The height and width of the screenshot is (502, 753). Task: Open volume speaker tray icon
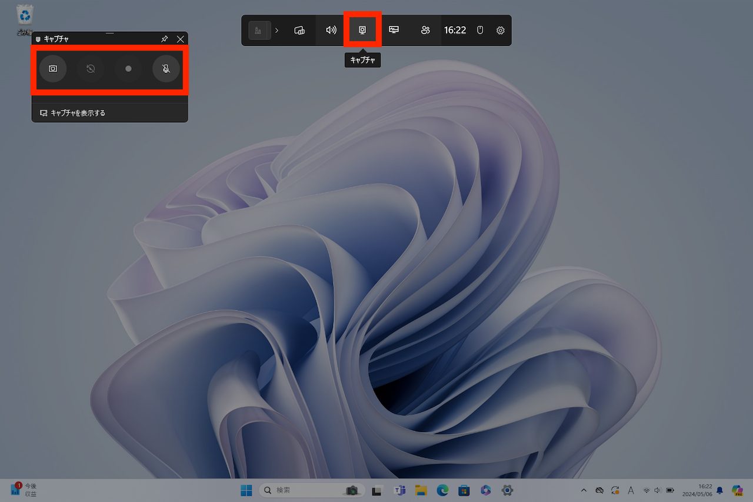point(658,490)
